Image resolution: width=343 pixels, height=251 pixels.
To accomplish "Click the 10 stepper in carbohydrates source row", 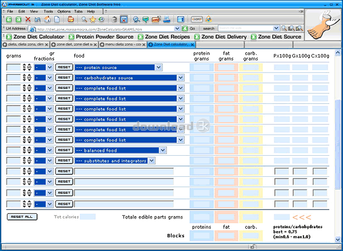I will [x=29, y=78].
